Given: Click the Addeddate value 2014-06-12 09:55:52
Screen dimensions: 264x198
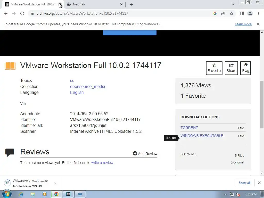Looking at the screenshot, I should (89, 114).
